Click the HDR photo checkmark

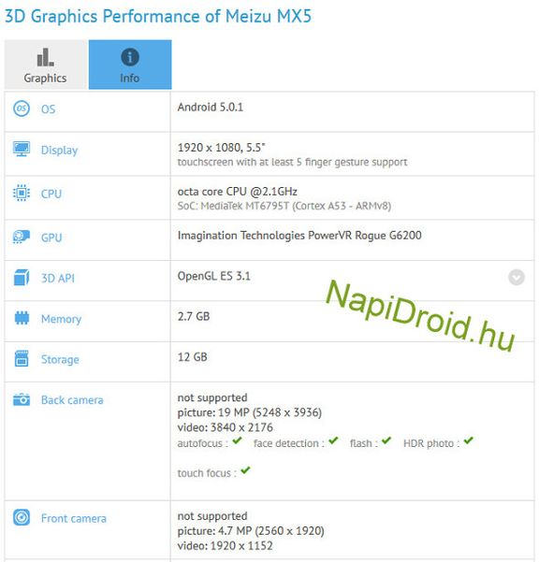[469, 440]
